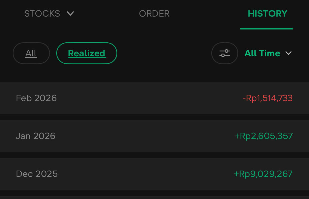309x199 pixels.
Task: Open the filter sliders icon button
Action: [224, 53]
